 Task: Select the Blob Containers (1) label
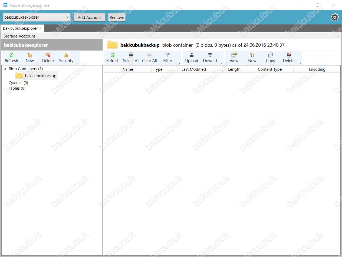pyautogui.click(x=26, y=69)
